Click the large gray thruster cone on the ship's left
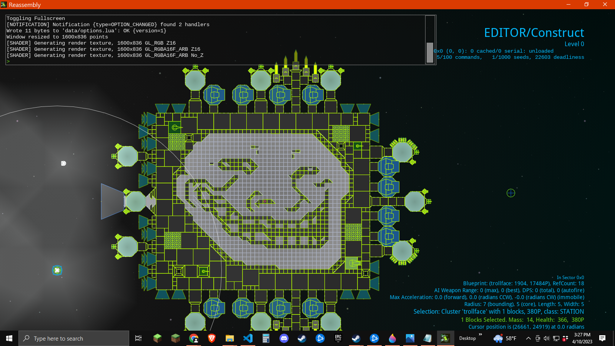615x346 pixels. pos(113,201)
